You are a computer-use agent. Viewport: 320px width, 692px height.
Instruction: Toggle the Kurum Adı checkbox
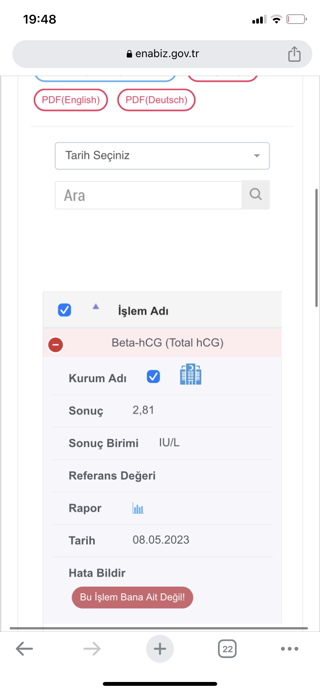pos(153,377)
